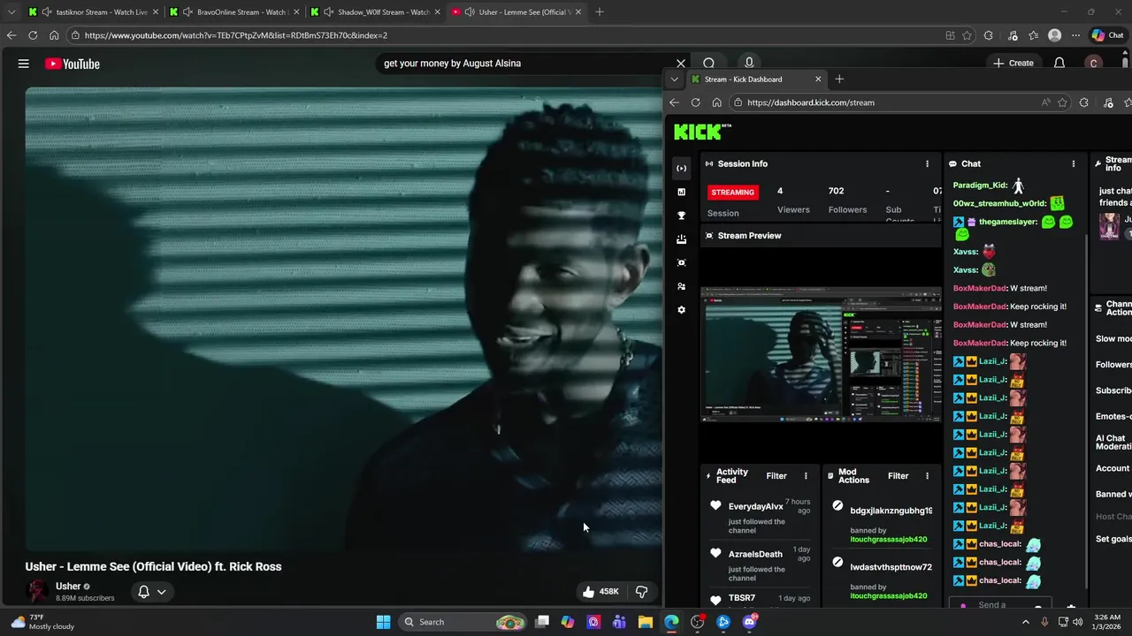Open Kick sidebar download tray icon

pyautogui.click(x=681, y=239)
